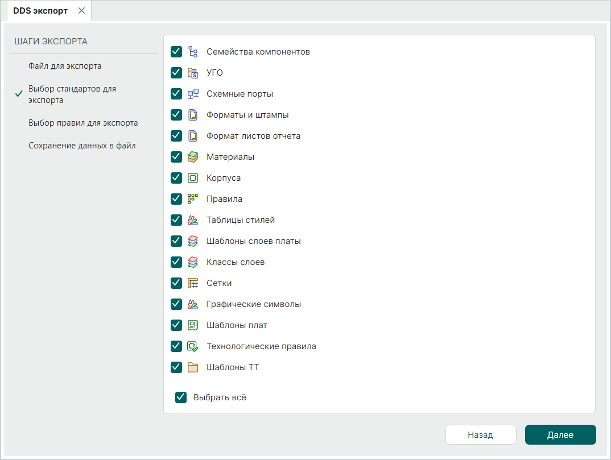
Task: Click the Технологические правила icon
Action: click(x=193, y=346)
